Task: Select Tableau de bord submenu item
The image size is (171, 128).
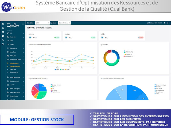Action: point(15,67)
